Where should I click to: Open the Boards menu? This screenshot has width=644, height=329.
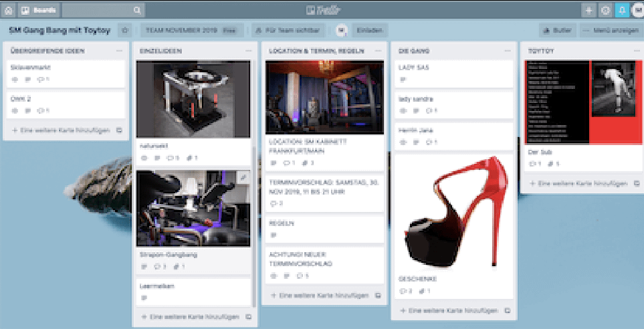[39, 10]
